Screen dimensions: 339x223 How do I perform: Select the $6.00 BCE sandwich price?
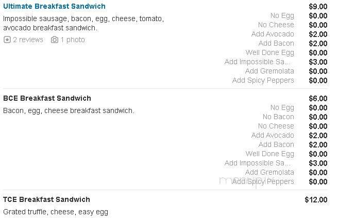pyautogui.click(x=317, y=98)
